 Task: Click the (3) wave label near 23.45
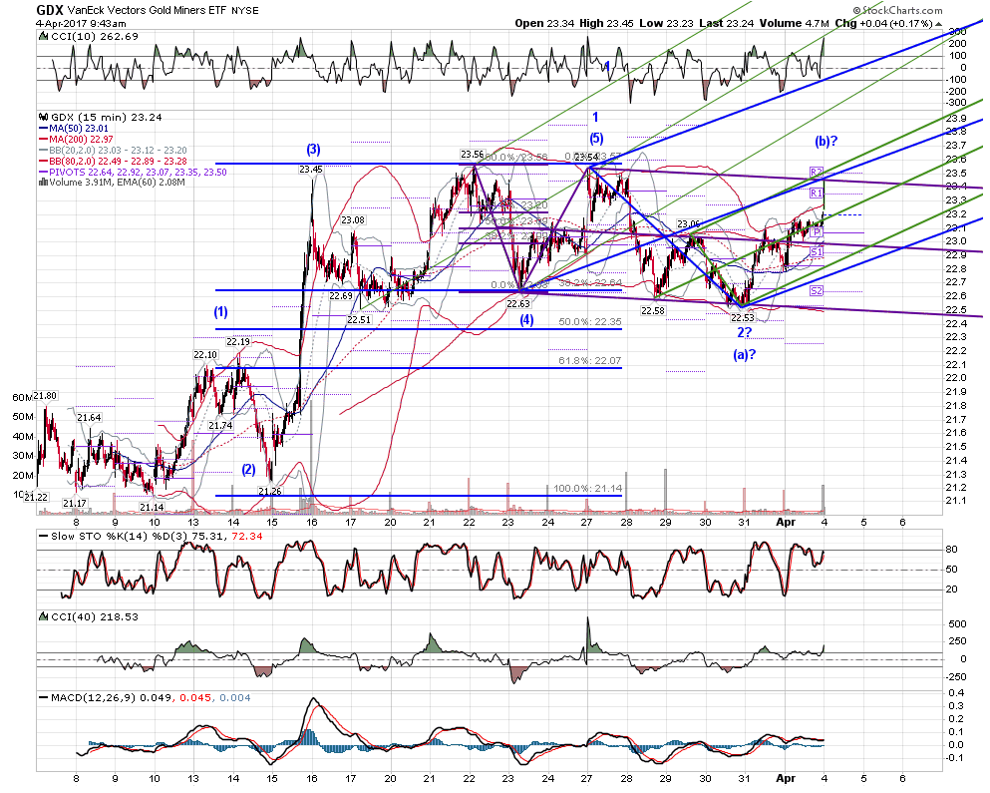[314, 149]
